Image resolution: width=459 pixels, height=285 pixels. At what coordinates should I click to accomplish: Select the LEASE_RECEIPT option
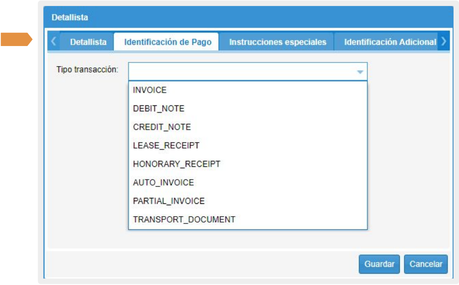166,145
